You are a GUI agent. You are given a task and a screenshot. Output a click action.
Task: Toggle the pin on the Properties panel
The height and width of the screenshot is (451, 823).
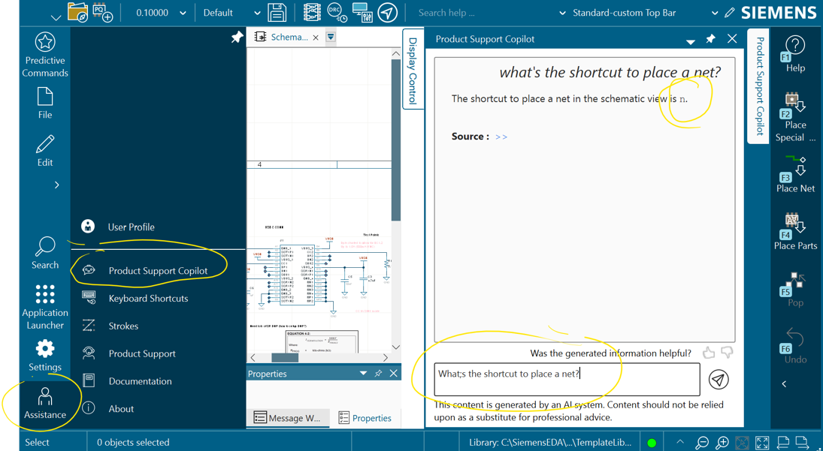click(378, 374)
